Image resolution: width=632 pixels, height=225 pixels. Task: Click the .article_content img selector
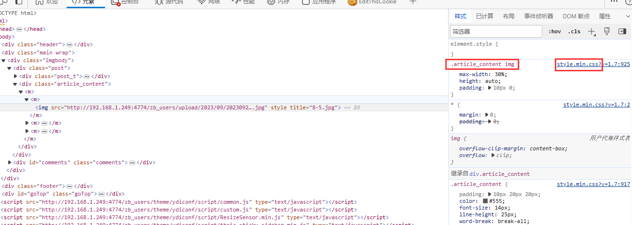482,64
